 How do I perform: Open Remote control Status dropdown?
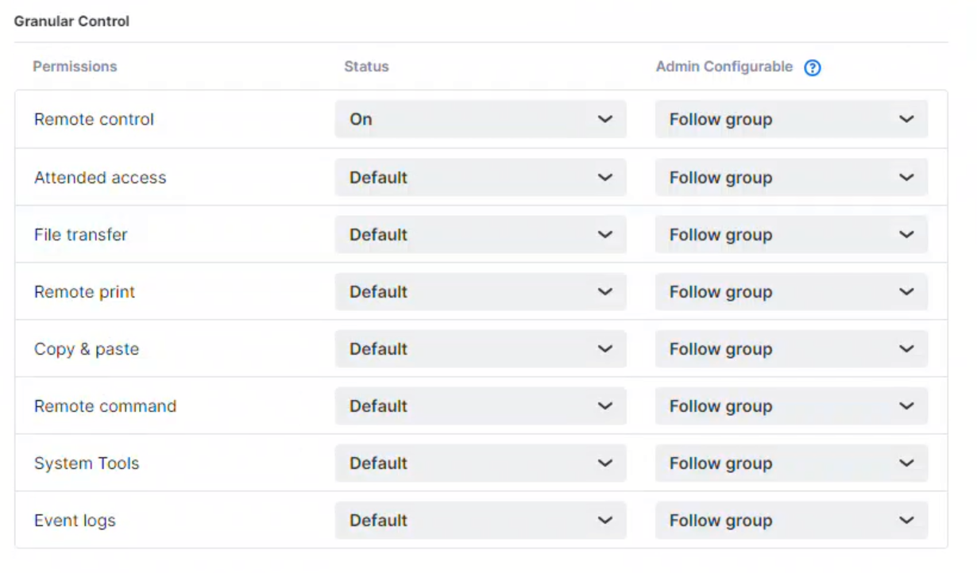(x=481, y=119)
